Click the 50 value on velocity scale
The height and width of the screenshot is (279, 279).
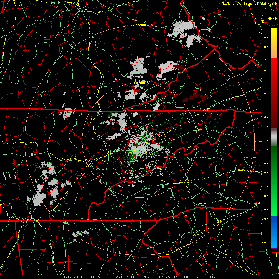[266, 82]
